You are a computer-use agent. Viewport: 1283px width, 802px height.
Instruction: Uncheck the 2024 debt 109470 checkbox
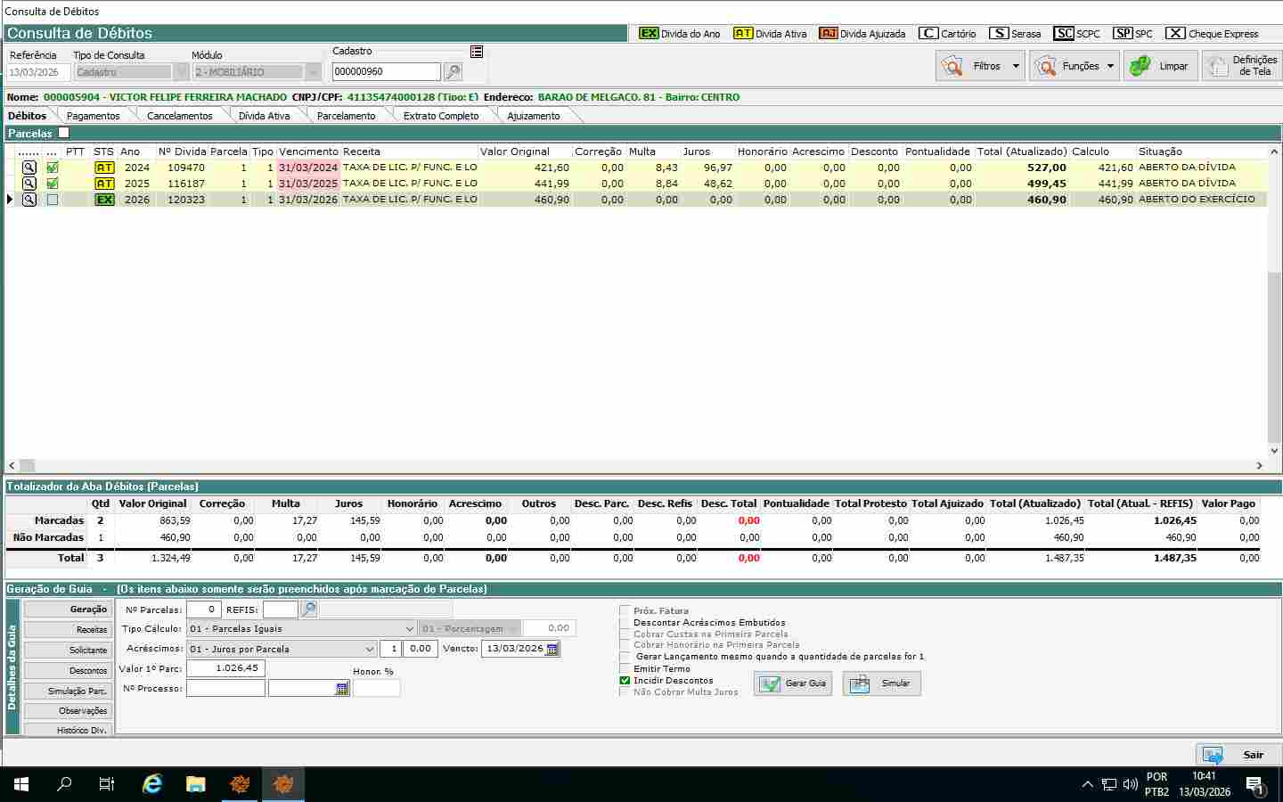click(x=53, y=168)
